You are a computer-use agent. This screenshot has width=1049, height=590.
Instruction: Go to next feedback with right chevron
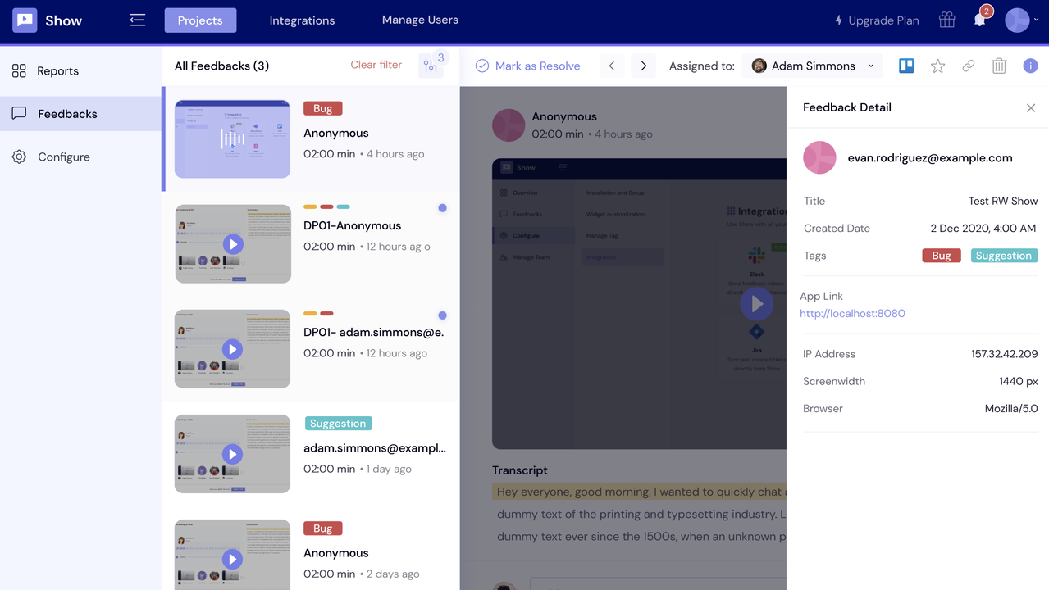(643, 66)
